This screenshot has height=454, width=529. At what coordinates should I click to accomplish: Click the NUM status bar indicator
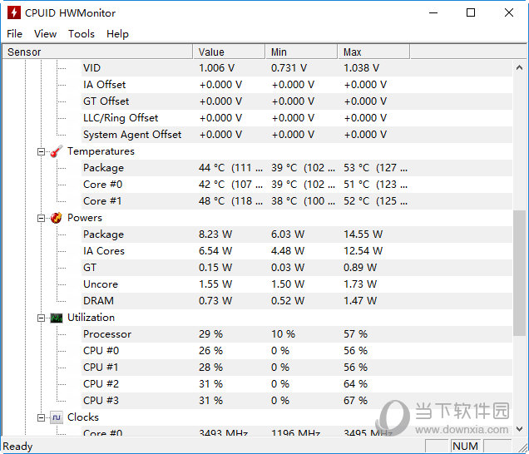[x=465, y=446]
